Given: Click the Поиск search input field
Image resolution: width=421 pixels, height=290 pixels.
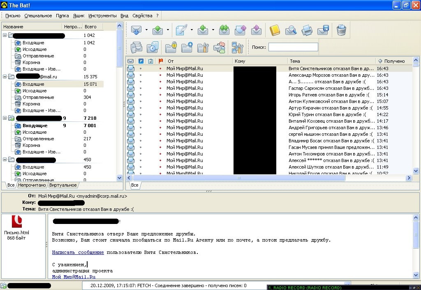Looking at the screenshot, I should coord(293,47).
